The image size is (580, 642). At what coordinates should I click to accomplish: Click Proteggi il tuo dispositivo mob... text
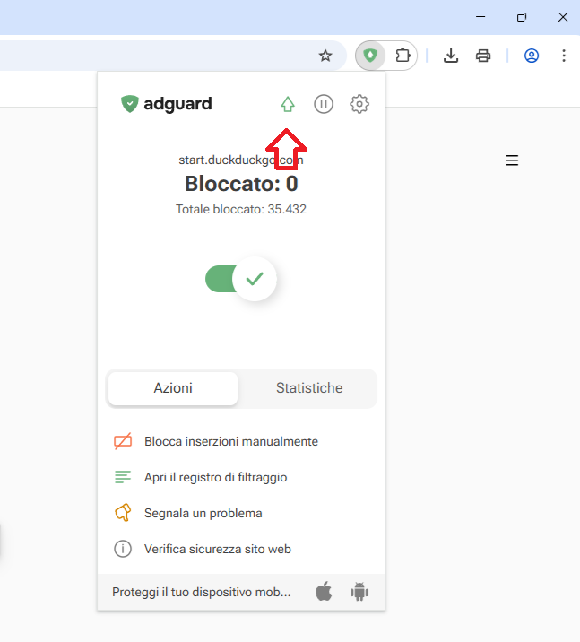coord(202,592)
